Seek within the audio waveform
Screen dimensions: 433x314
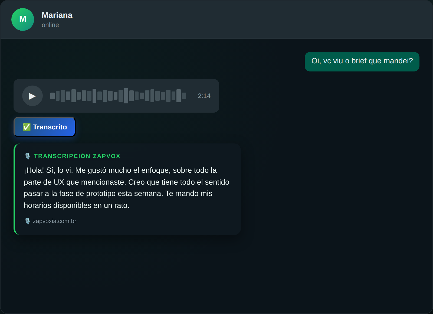118,96
